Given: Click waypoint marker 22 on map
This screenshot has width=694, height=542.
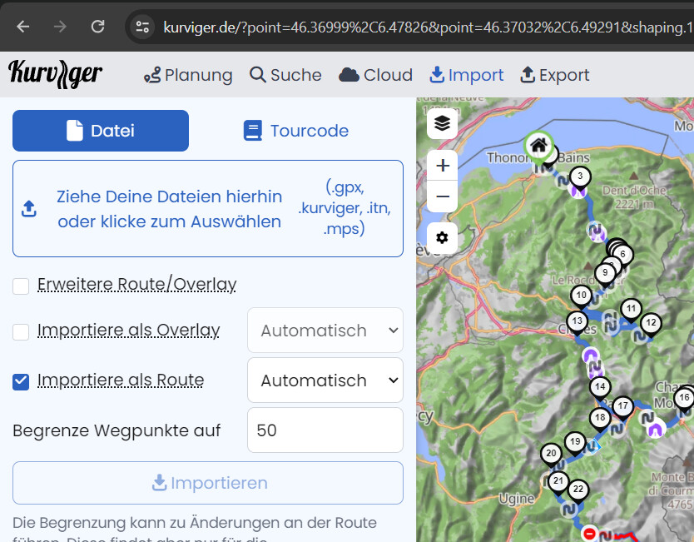Looking at the screenshot, I should (x=578, y=490).
